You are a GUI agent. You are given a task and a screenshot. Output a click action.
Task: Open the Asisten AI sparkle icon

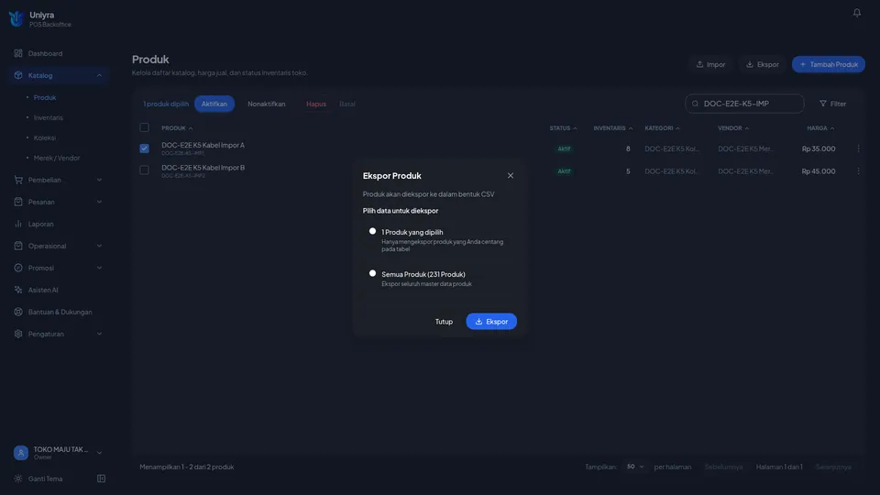coord(18,290)
